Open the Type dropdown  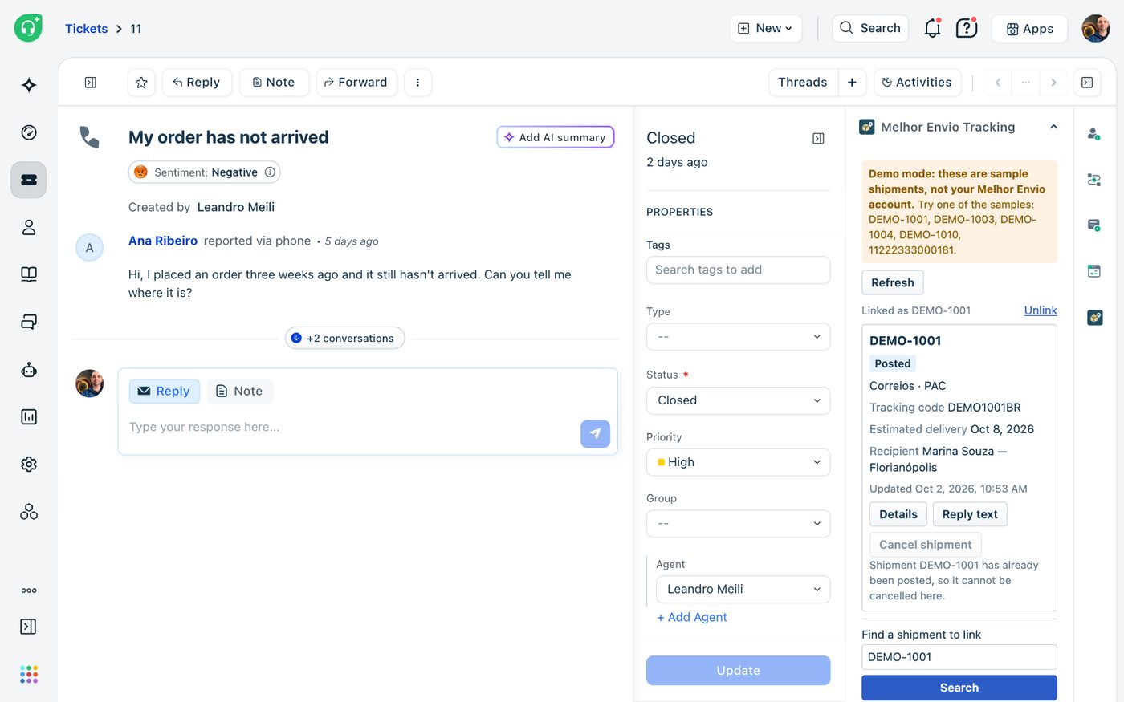738,337
